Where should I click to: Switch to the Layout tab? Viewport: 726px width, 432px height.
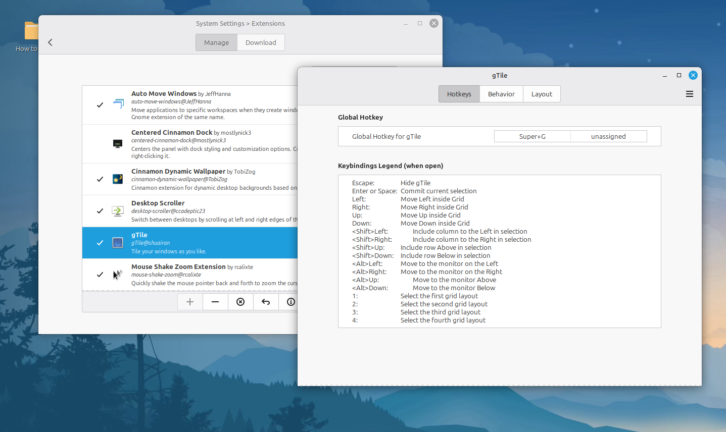(x=542, y=94)
